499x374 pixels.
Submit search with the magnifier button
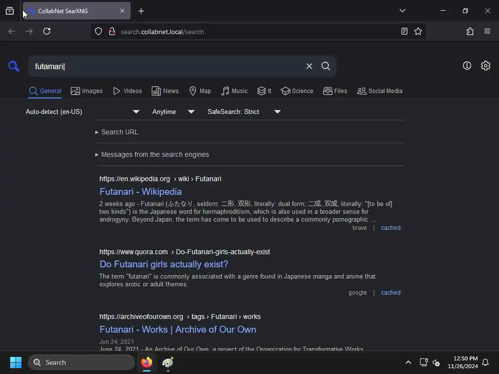pos(326,66)
